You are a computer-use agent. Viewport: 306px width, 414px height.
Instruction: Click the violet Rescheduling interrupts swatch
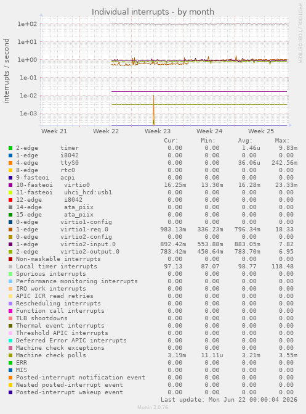coord(10,304)
